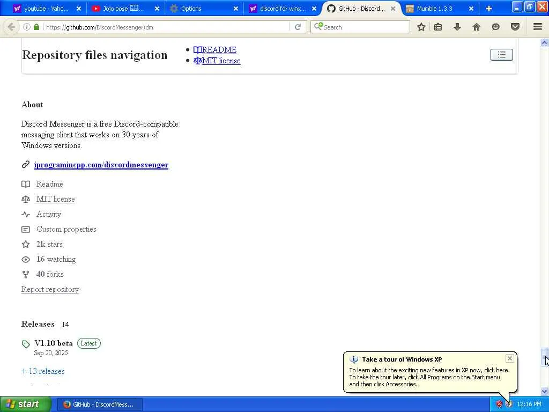Image resolution: width=549 pixels, height=412 pixels.
Task: Open a new tab with plus button
Action: click(x=489, y=9)
